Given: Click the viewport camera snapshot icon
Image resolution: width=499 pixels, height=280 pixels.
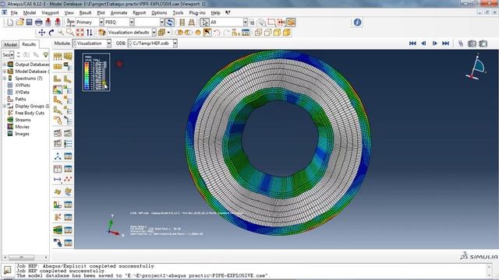Looking at the screenshot, I should click(472, 44).
